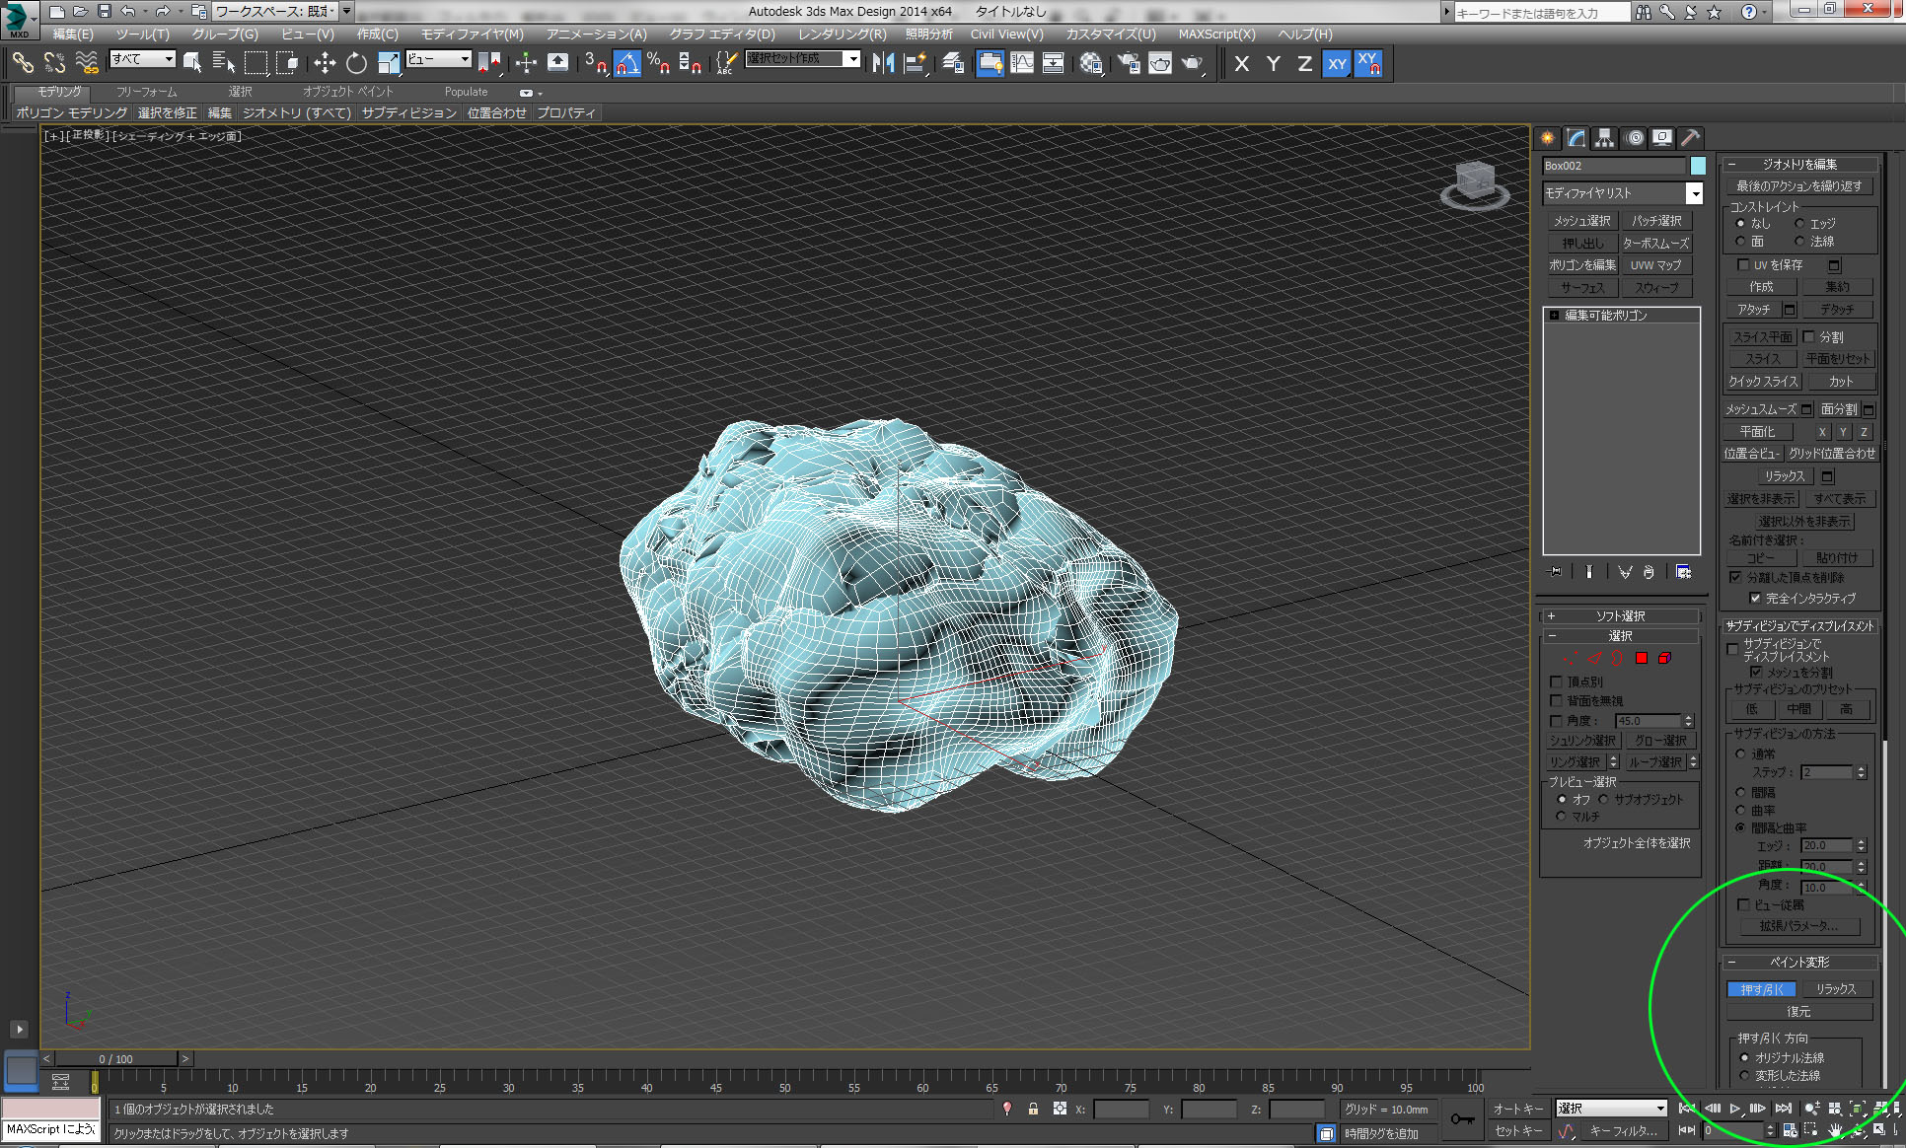Image resolution: width=1906 pixels, height=1148 pixels.
Task: Switch to the Utilities hammer tab
Action: (1690, 138)
